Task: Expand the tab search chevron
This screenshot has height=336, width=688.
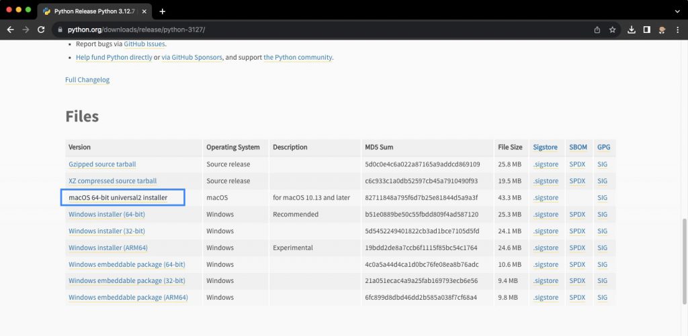Action: (x=677, y=11)
